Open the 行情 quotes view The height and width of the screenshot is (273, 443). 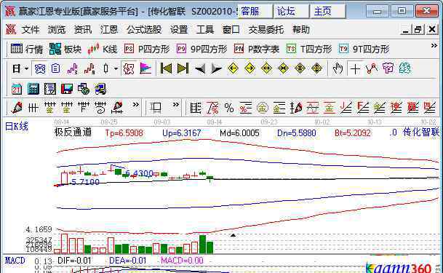pos(27,50)
